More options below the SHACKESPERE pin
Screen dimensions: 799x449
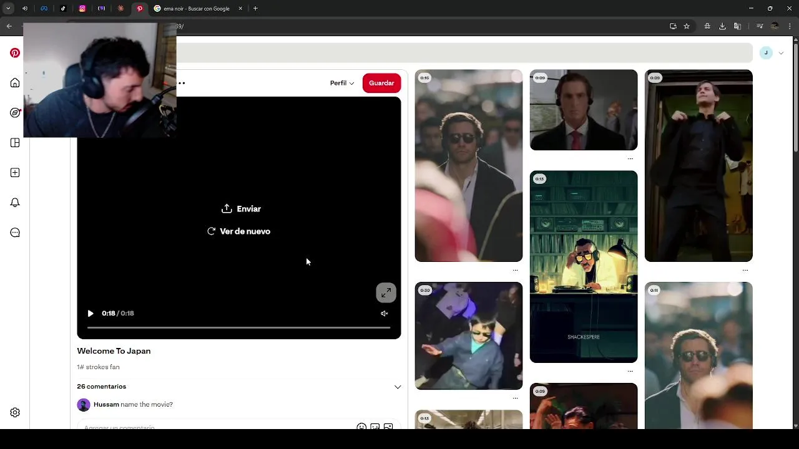630,371
